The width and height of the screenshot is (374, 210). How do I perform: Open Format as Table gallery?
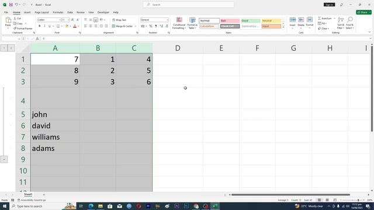192,23
